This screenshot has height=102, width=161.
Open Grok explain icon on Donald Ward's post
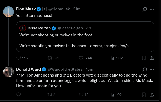pyautogui.click(x=145, y=70)
